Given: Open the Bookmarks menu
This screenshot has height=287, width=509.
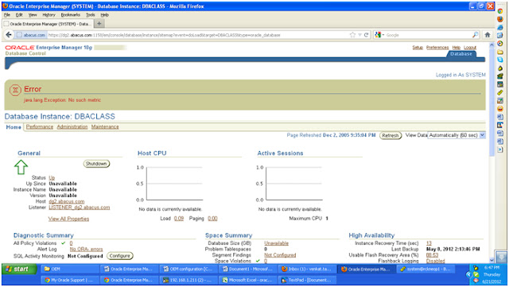Looking at the screenshot, I should 71,15.
